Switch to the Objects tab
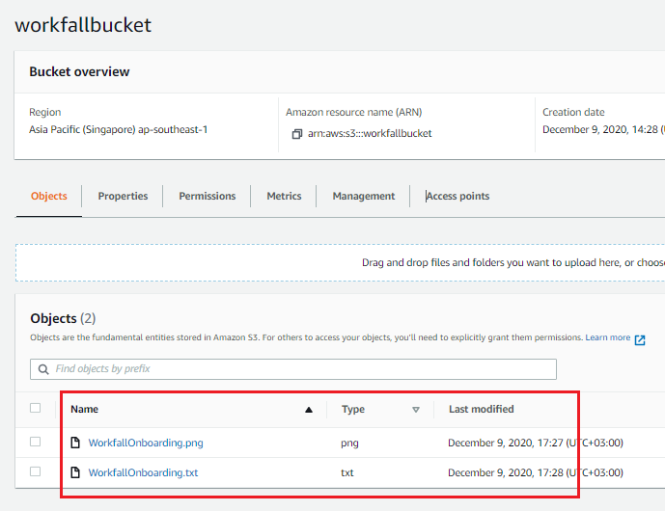665x511 pixels. click(49, 196)
